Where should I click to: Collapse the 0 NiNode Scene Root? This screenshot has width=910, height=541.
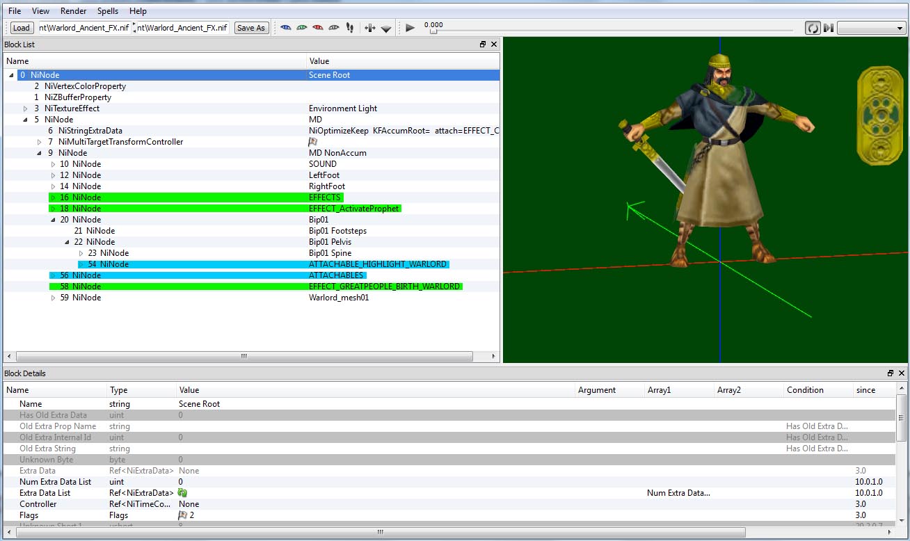point(12,75)
